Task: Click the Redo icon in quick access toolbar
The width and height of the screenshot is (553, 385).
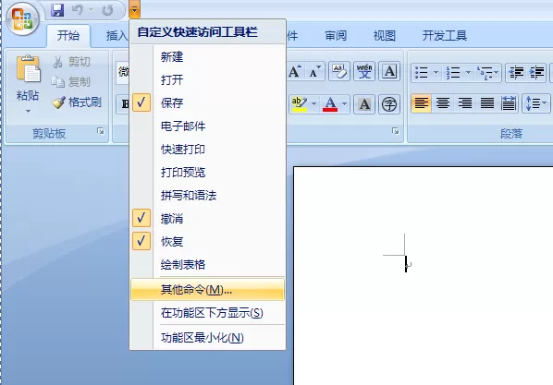Action: pyautogui.click(x=107, y=10)
